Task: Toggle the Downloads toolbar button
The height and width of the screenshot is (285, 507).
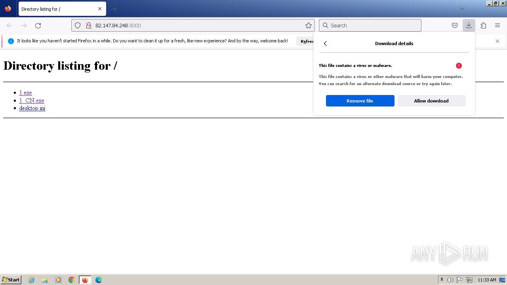Action: [469, 25]
